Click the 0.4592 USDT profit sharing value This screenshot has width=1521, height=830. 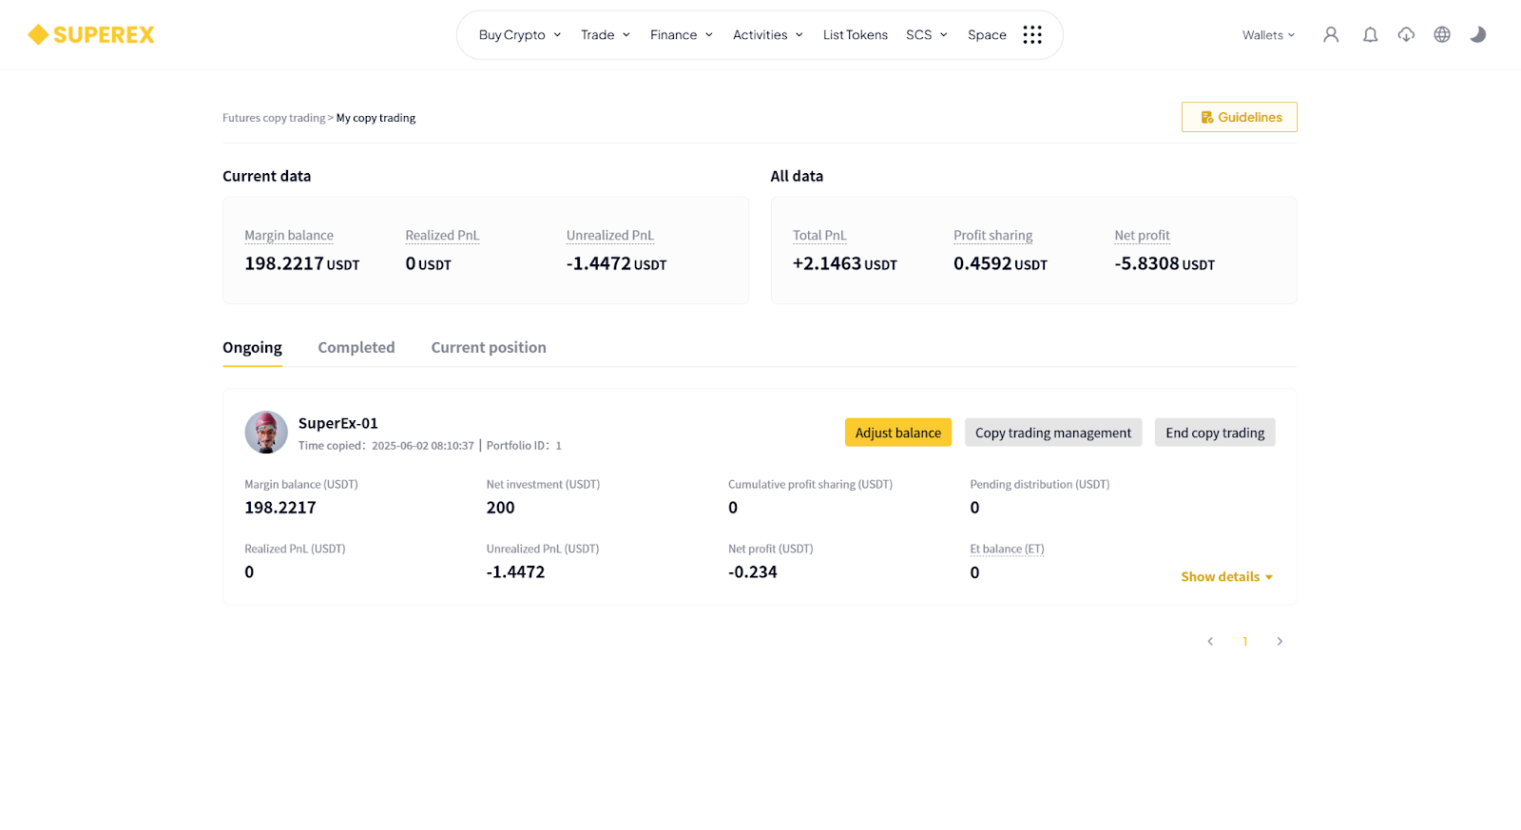click(1000, 263)
